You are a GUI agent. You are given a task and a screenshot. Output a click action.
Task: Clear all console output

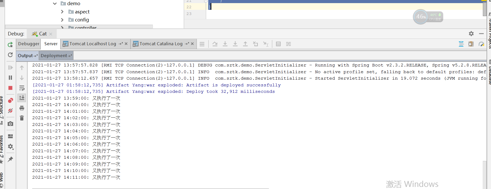pyautogui.click(x=22, y=118)
